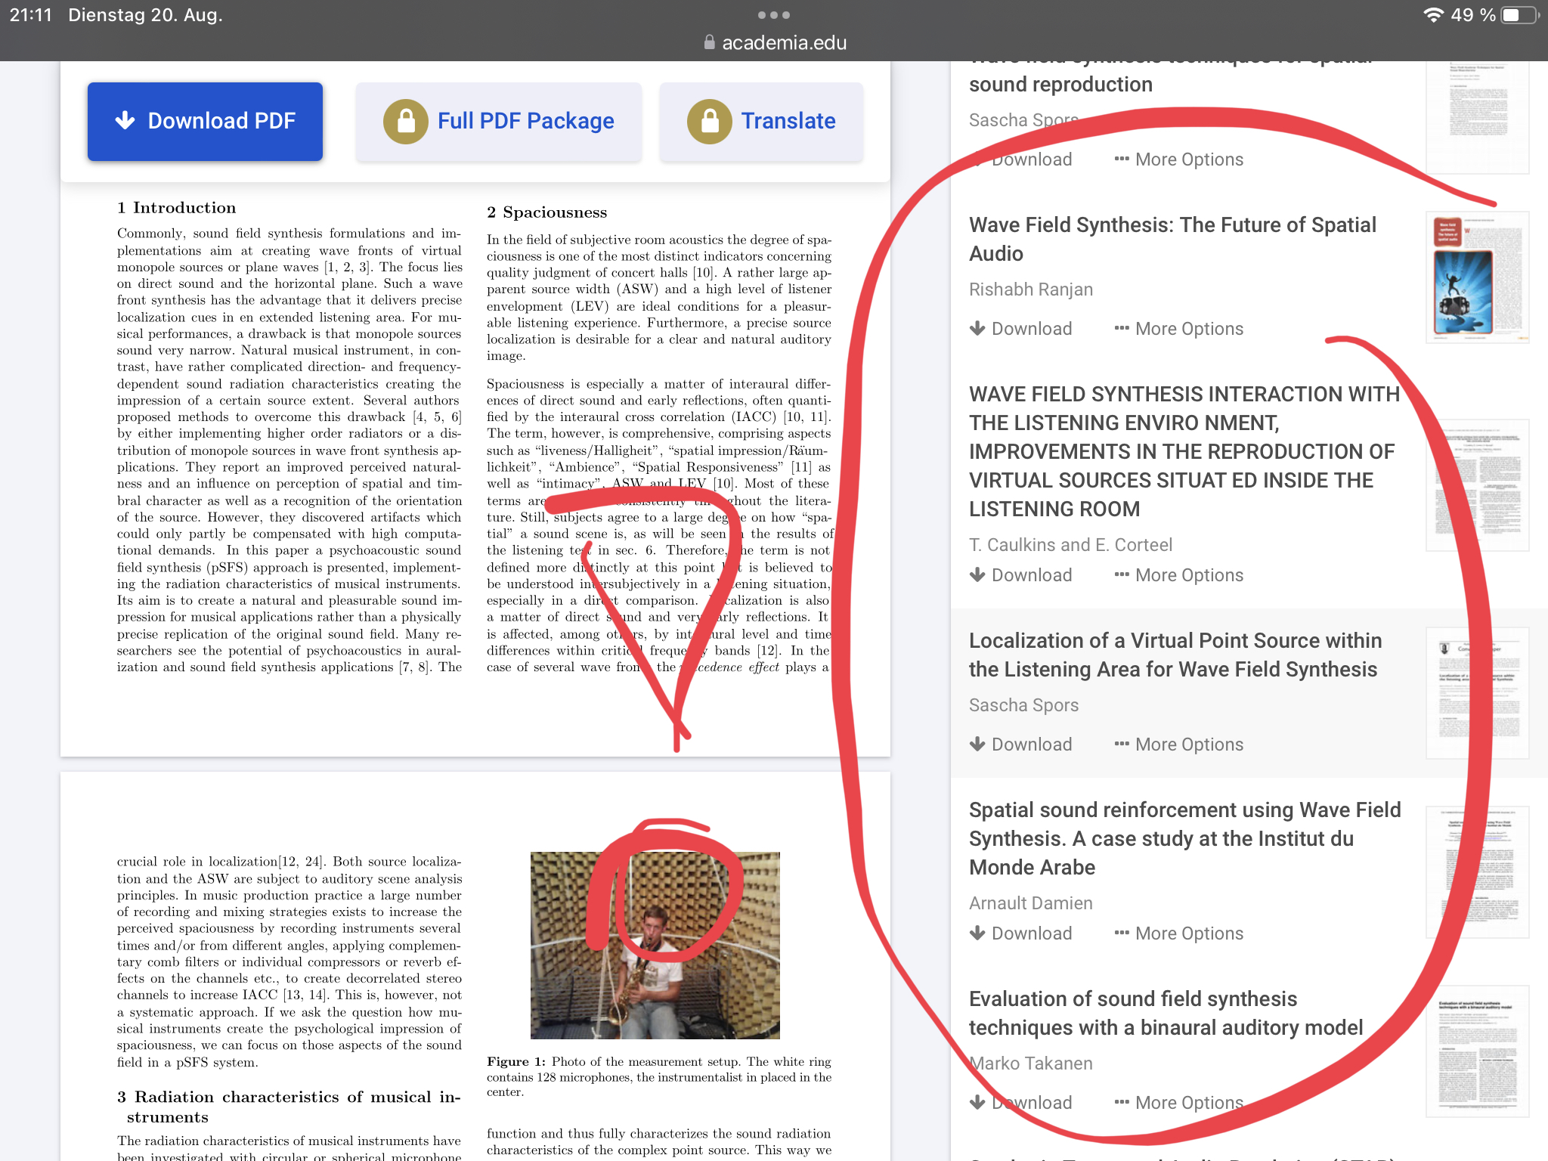
Task: Click the download arrow icon under T. Caulkins
Action: tap(977, 574)
